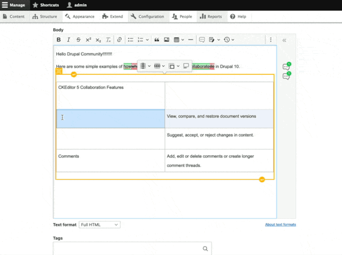Insert paragraph after table via bottom arrow
342x255 pixels.
pyautogui.click(x=262, y=180)
